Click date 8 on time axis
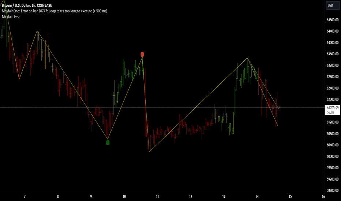The height and width of the screenshot is (201, 341). pyautogui.click(x=58, y=197)
